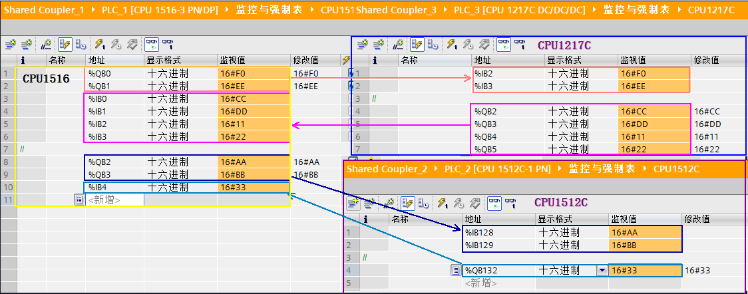
Task: Show advanced setting columns in CPU1516 table
Action: [x=81, y=45]
